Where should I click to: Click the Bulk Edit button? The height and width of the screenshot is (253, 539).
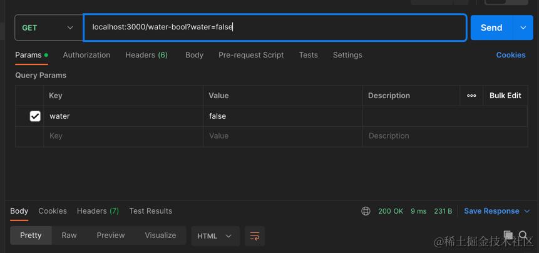pos(505,96)
